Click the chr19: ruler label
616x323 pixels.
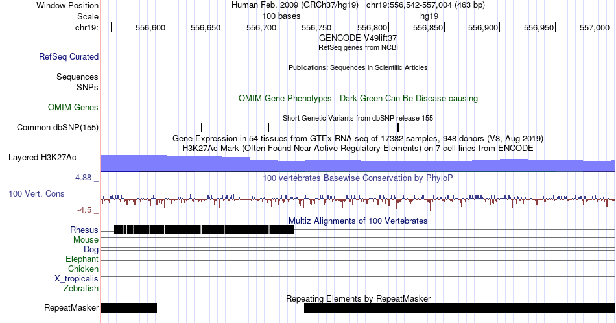tap(87, 27)
